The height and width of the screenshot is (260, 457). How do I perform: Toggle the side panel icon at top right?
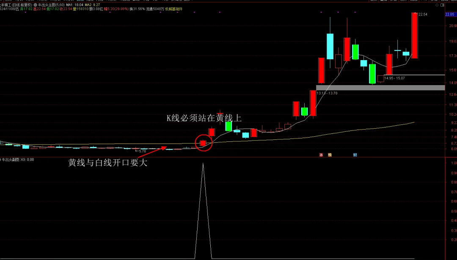point(442,5)
